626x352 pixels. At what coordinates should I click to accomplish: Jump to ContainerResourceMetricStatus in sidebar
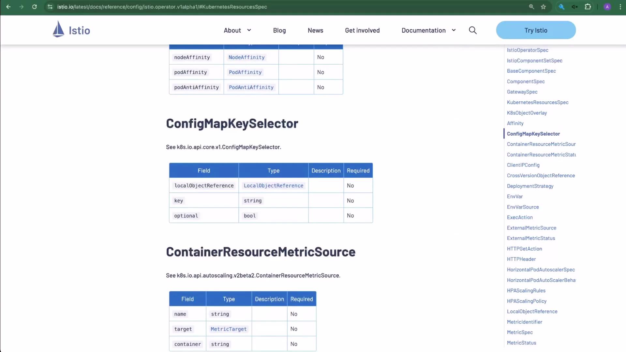(x=541, y=154)
